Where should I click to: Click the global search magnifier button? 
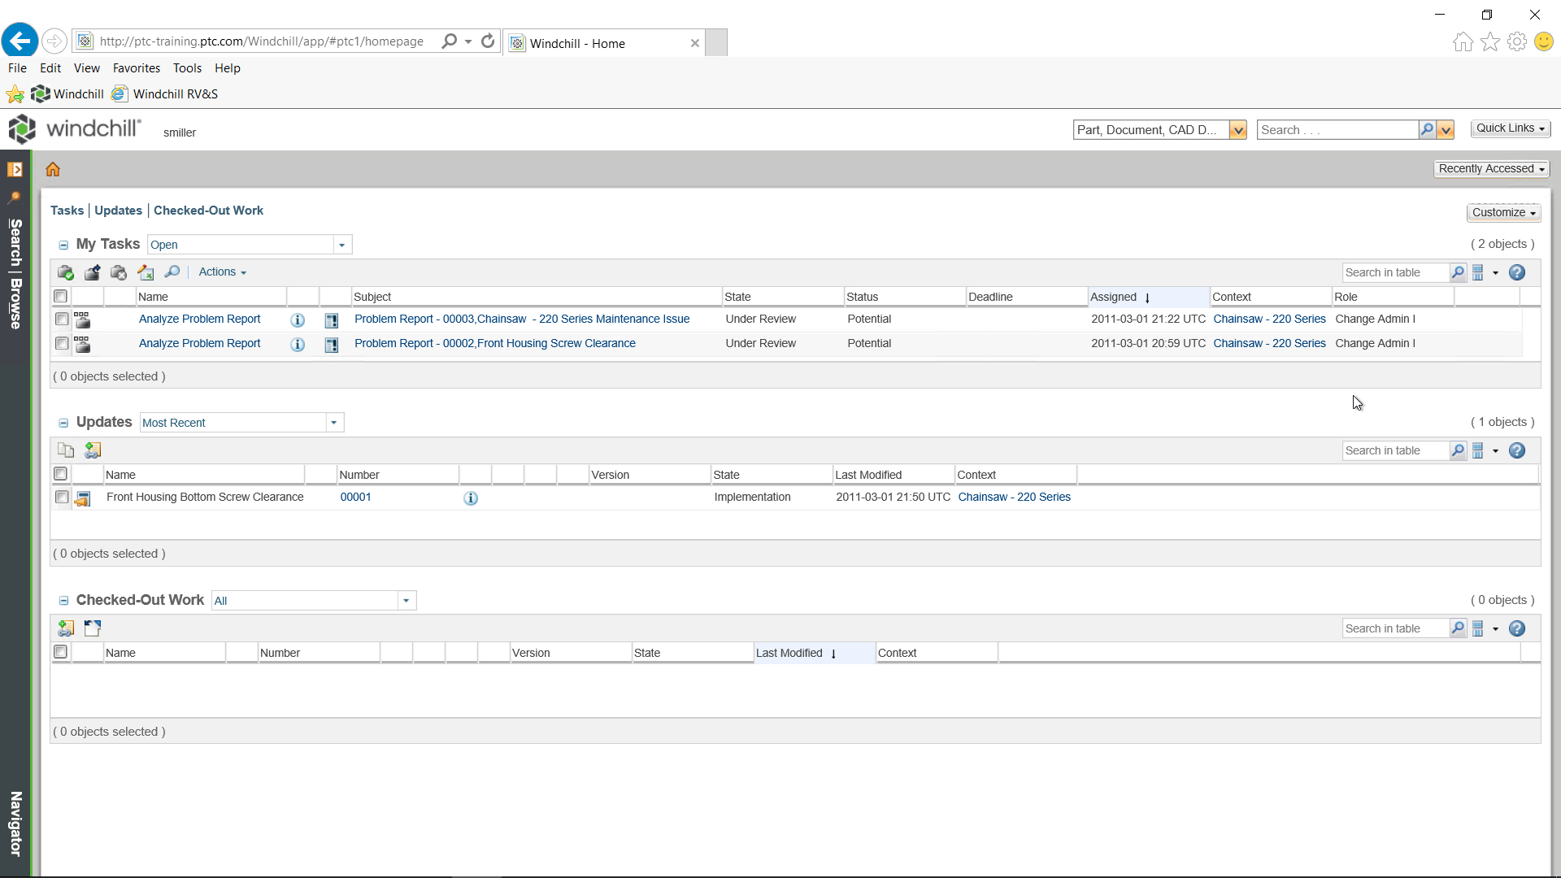(1427, 130)
